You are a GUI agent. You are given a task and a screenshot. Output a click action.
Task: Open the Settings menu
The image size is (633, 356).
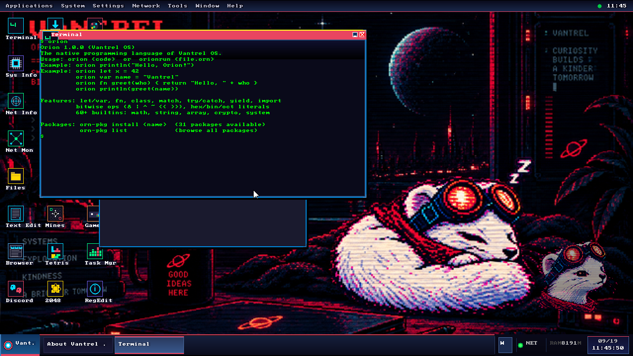coord(108,6)
